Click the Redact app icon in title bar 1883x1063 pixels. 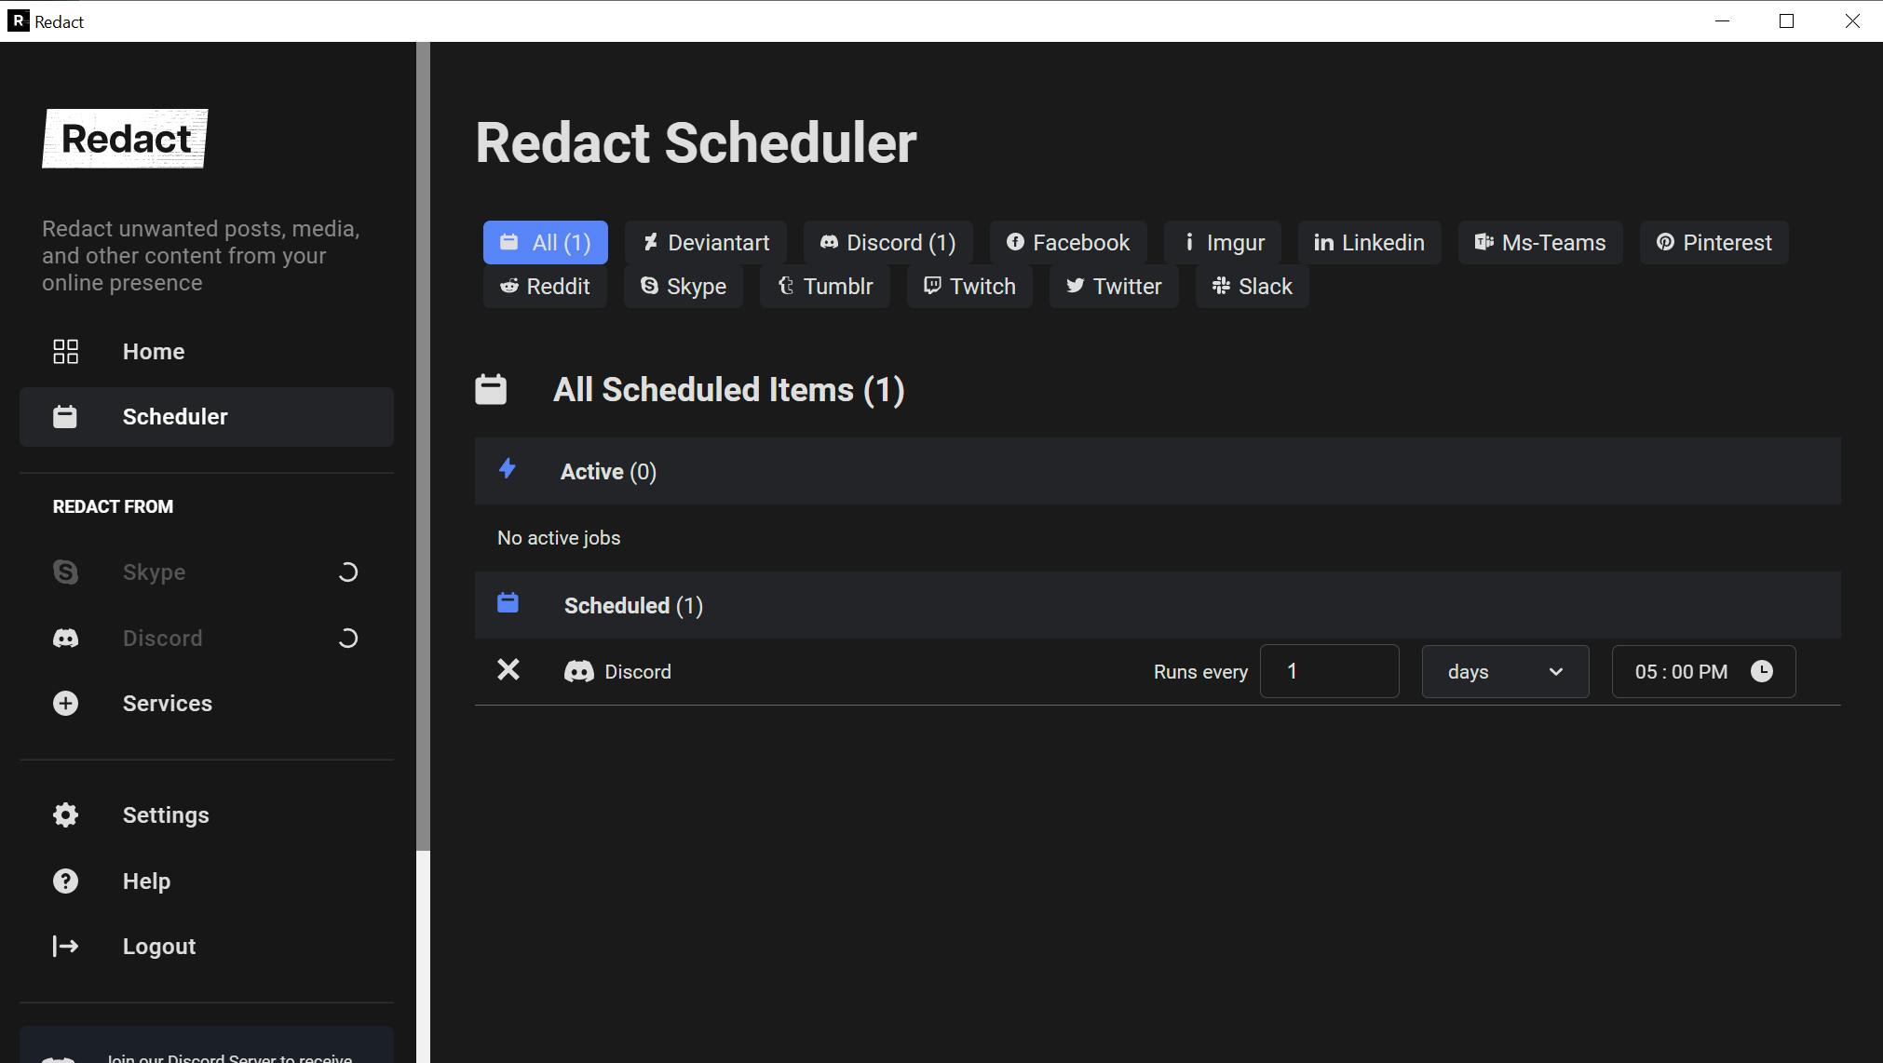pyautogui.click(x=18, y=21)
